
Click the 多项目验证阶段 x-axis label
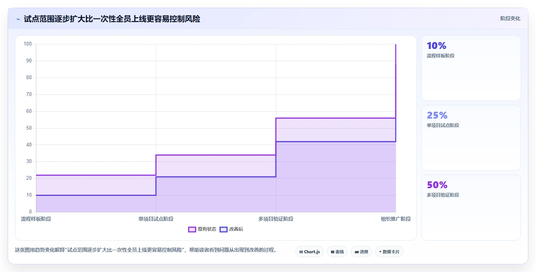[x=276, y=219]
